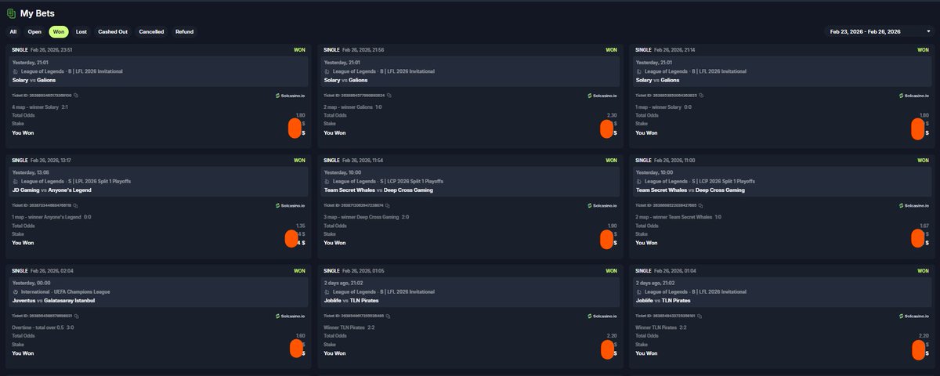Click '1 map - winner Solary' selection text
The height and width of the screenshot is (376, 940).
click(x=658, y=107)
